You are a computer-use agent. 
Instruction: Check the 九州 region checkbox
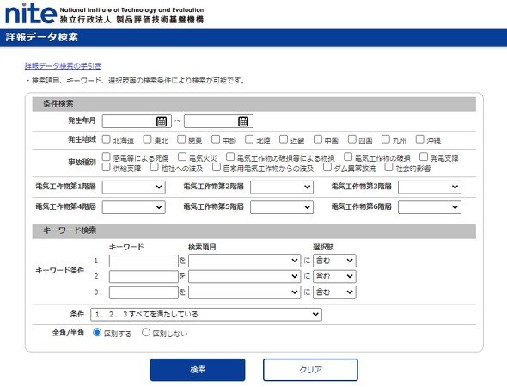[386, 139]
